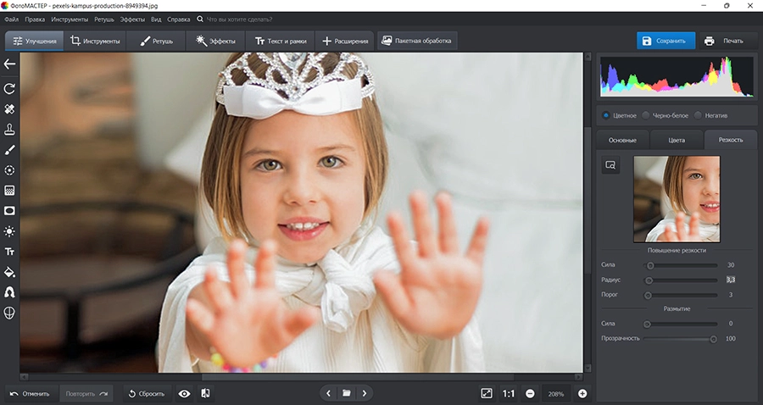
Task: Click the Отменить button
Action: [31, 394]
